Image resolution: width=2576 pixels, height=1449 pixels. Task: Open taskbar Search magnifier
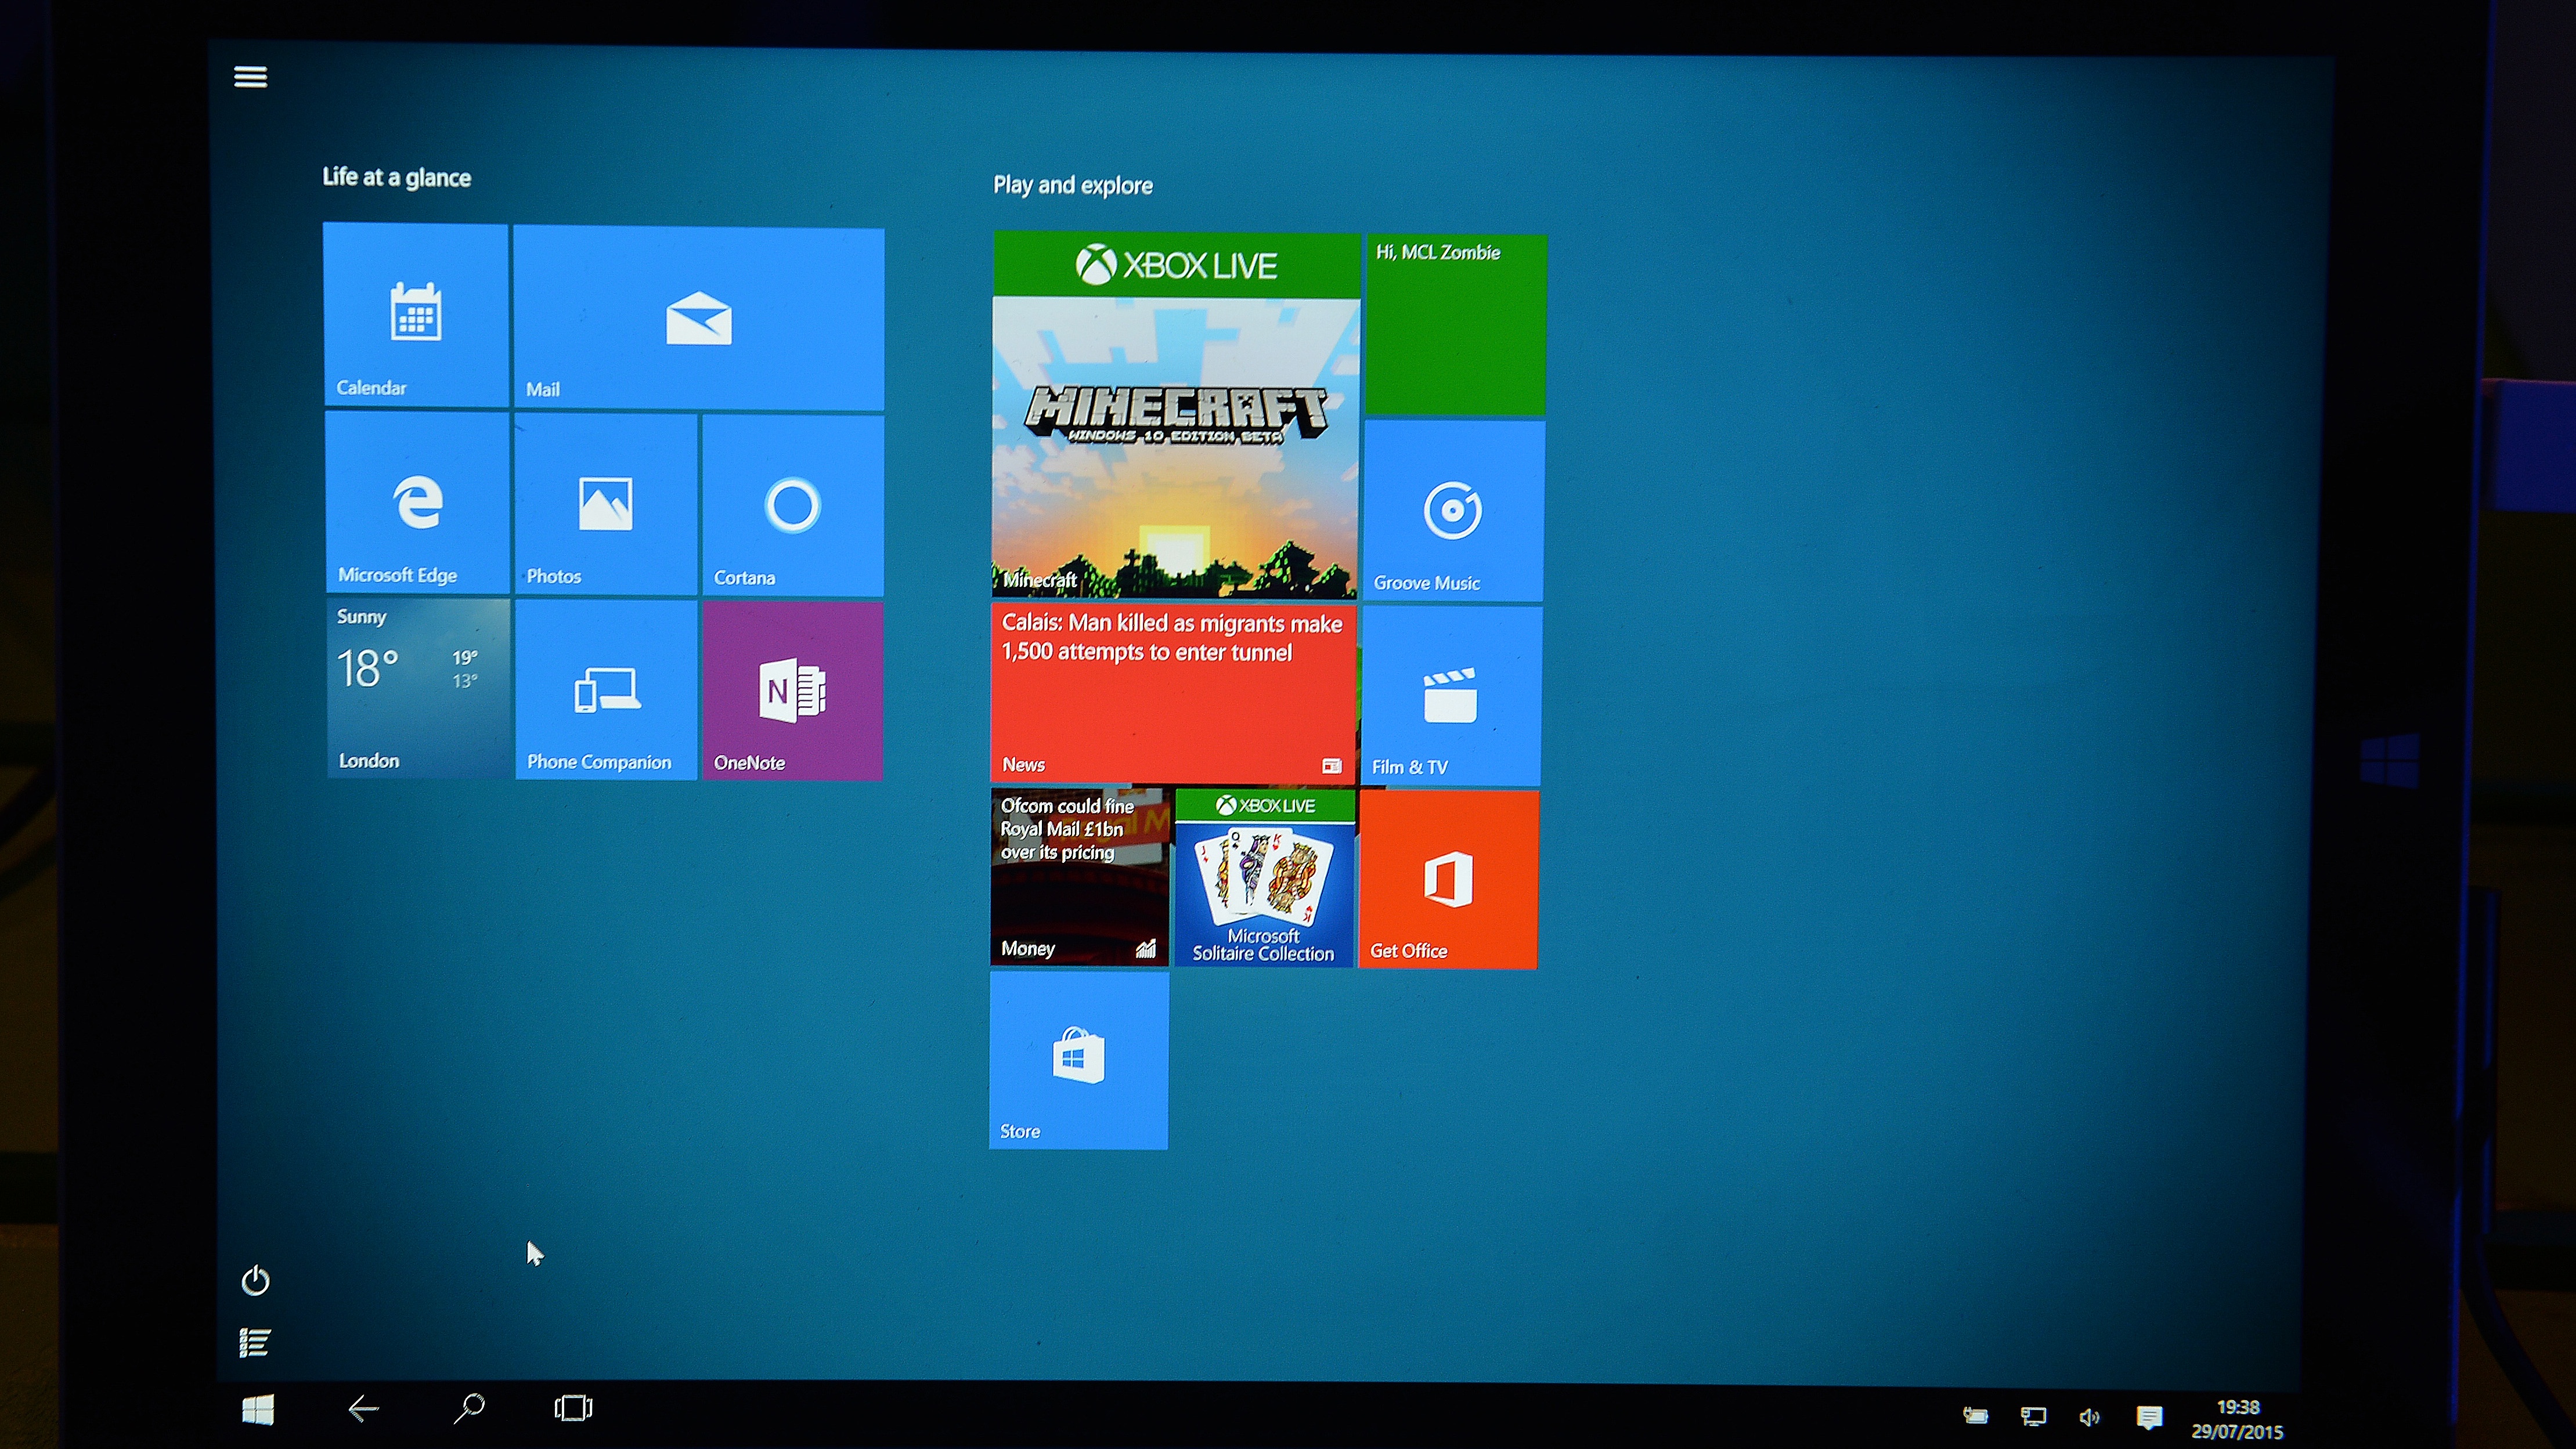click(468, 1408)
